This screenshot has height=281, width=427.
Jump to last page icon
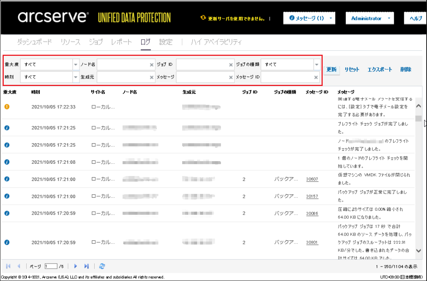coord(86,266)
